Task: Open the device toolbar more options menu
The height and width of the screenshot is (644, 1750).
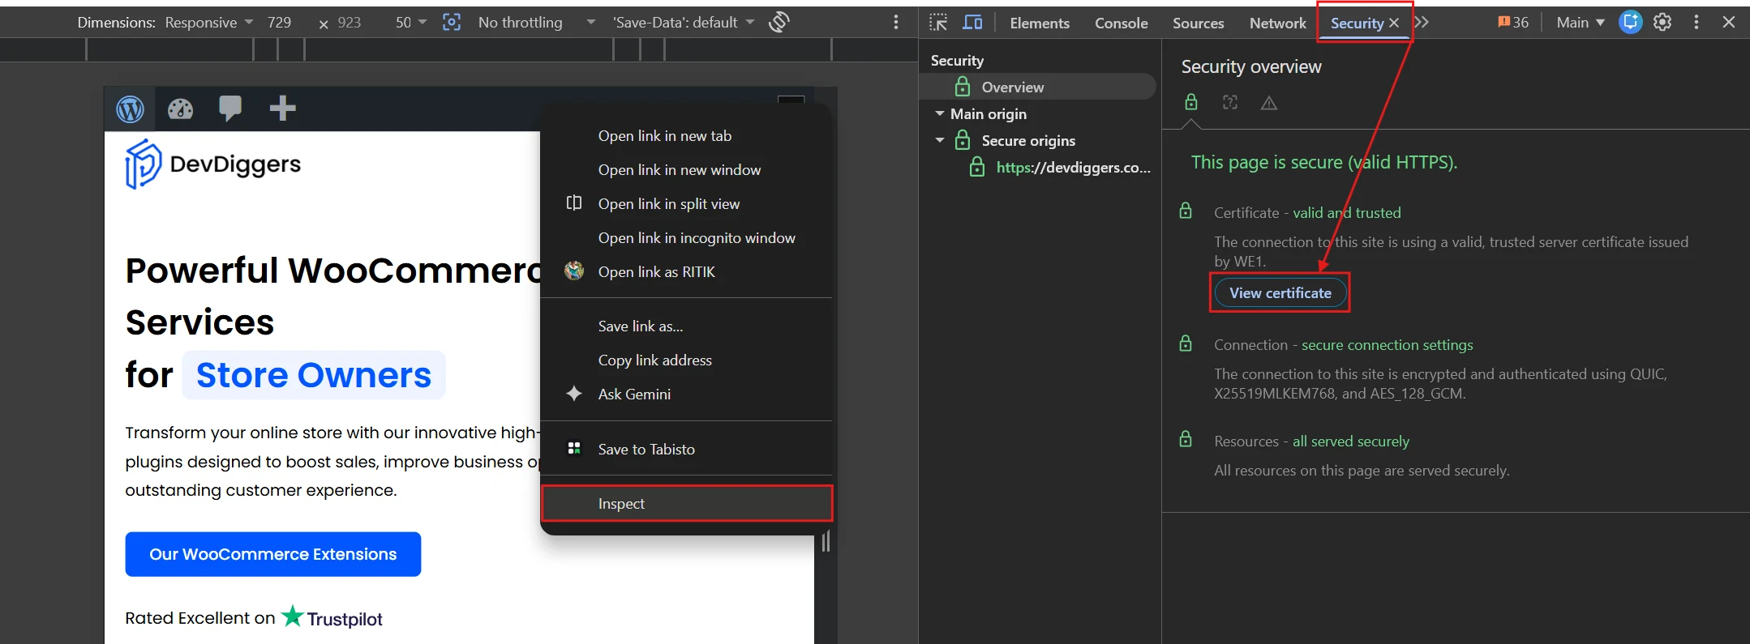Action: click(x=896, y=22)
